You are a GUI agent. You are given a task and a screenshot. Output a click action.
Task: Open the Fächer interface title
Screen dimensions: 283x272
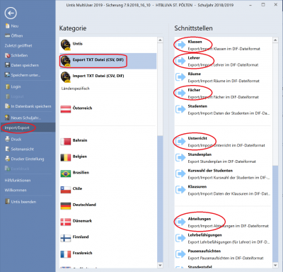pyautogui.click(x=194, y=90)
